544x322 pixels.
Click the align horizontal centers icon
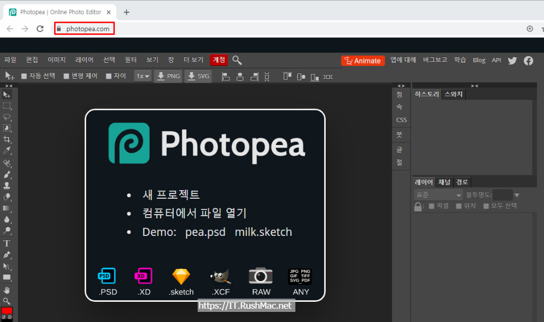coord(240,77)
